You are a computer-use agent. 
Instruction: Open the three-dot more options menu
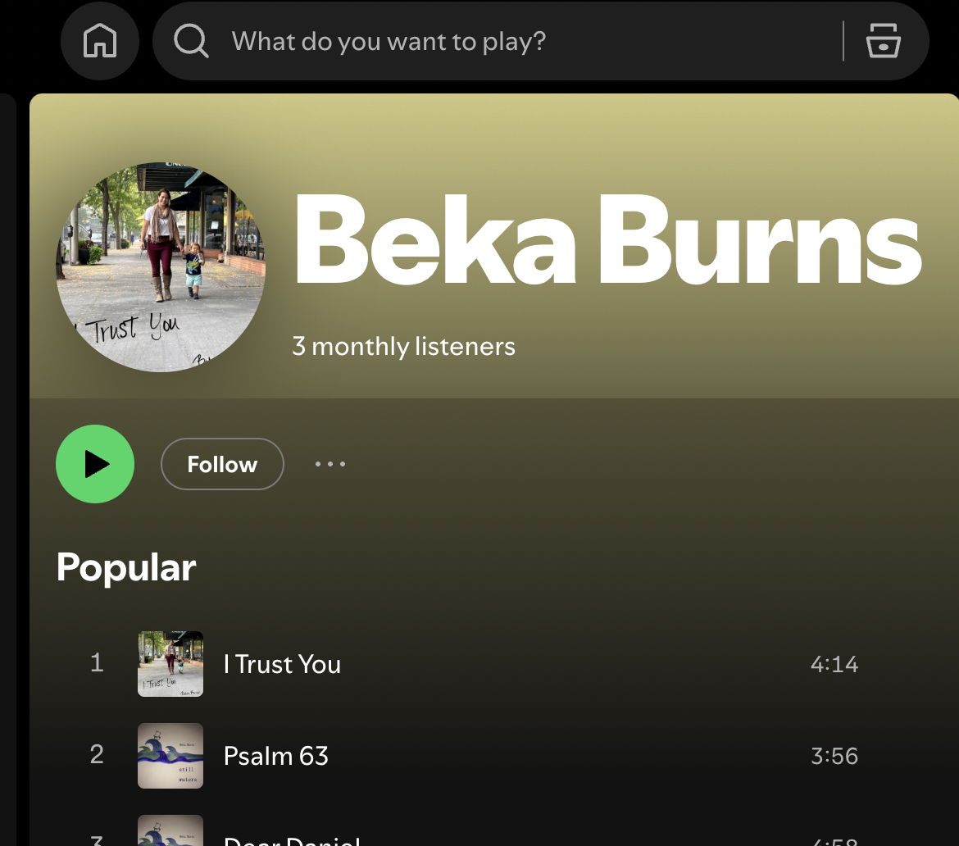point(330,464)
